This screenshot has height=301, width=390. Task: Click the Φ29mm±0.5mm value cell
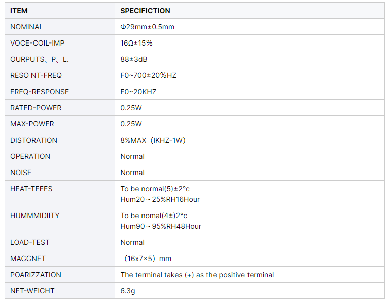147,27
